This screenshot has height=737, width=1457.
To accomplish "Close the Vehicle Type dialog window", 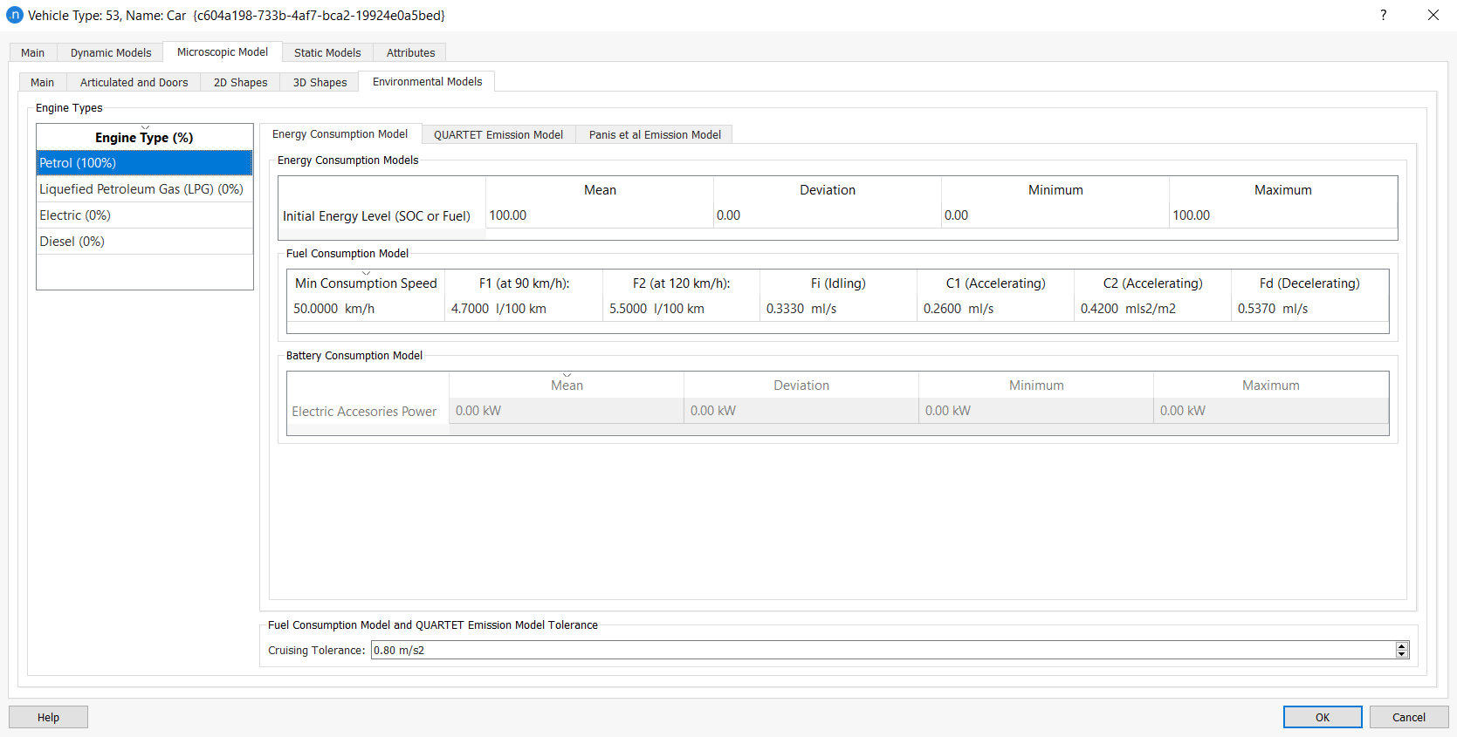I will 1433,15.
